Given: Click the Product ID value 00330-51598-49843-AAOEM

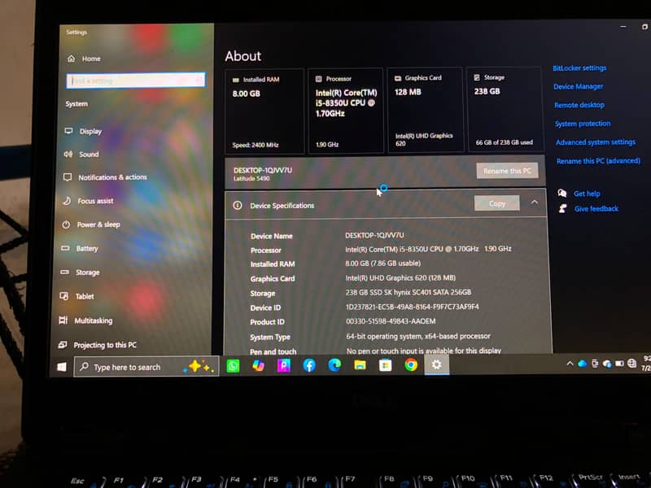Looking at the screenshot, I should click(391, 321).
